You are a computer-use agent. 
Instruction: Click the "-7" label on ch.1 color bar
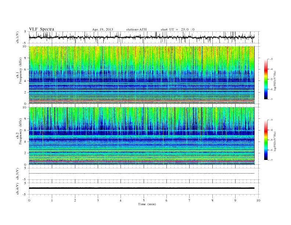coord(271,99)
